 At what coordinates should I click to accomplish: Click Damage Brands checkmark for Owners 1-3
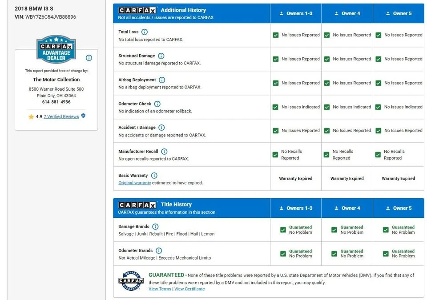click(283, 230)
